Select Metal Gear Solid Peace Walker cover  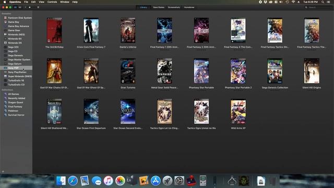coord(164,71)
